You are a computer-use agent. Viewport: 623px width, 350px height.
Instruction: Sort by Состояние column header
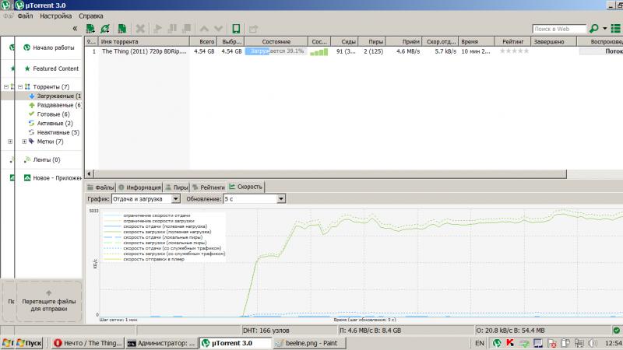coord(276,42)
